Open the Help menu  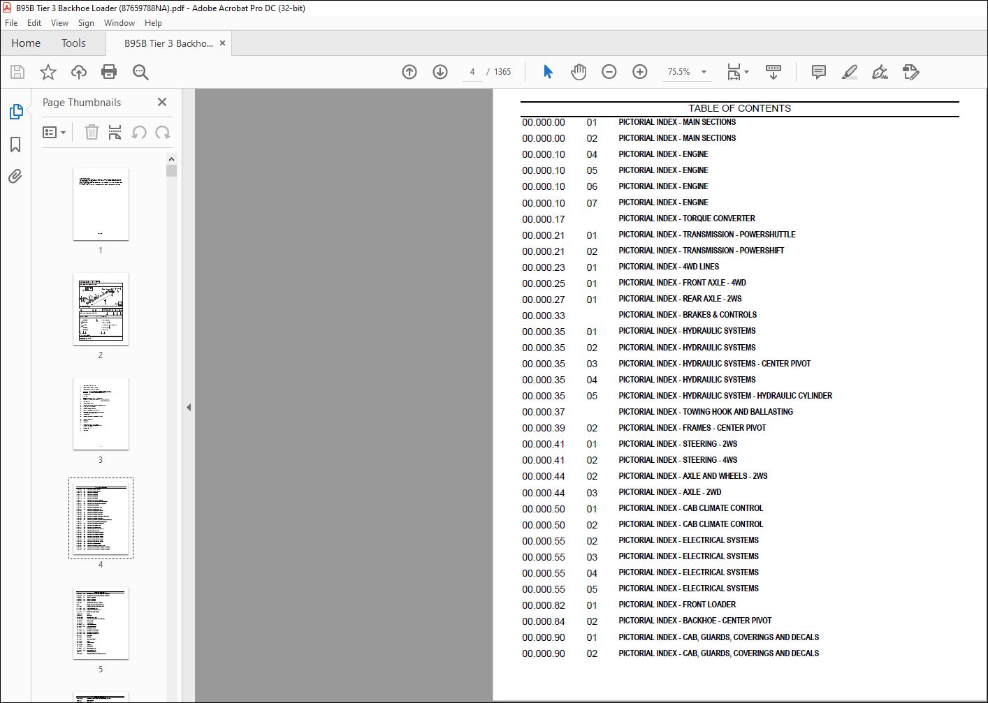point(153,23)
